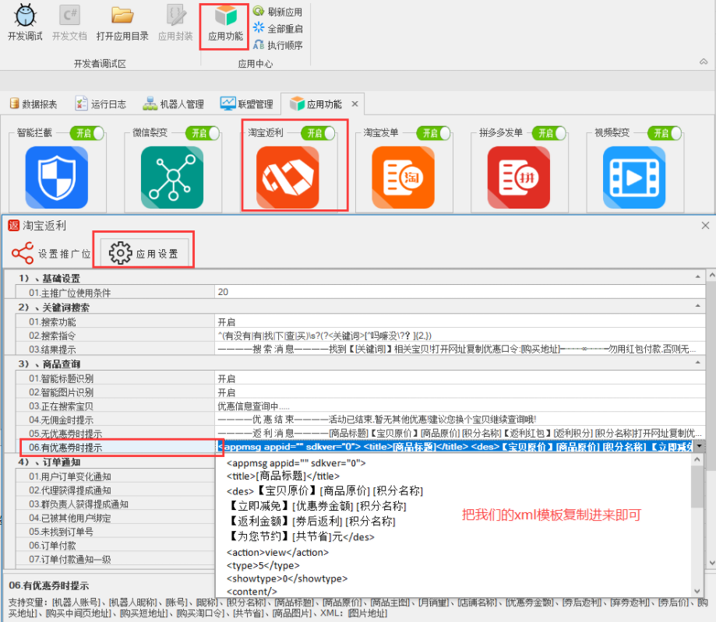Image resolution: width=716 pixels, height=622 pixels.
Task: Click the 06.有优惠券时提示 dropdown arrow
Action: point(699,447)
